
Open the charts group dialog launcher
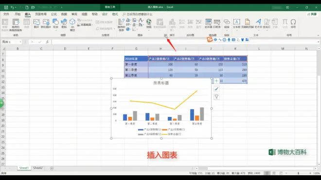(x=165, y=35)
